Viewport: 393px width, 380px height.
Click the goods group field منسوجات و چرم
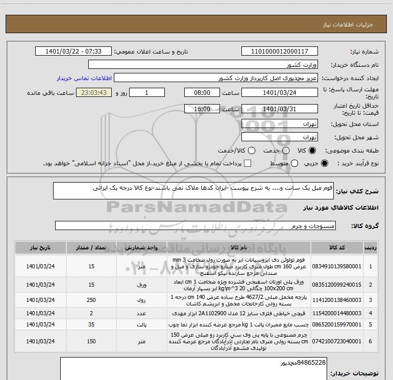195,225
